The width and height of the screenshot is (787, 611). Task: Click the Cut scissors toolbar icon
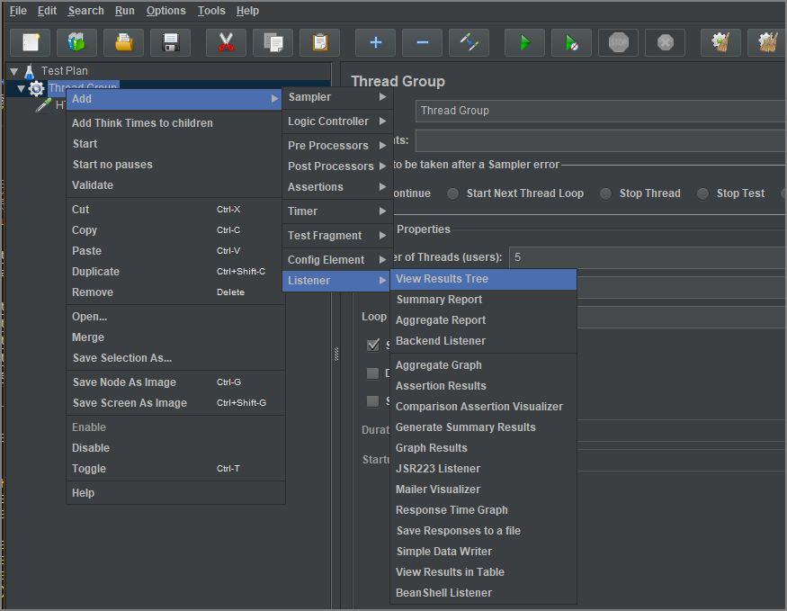[226, 42]
